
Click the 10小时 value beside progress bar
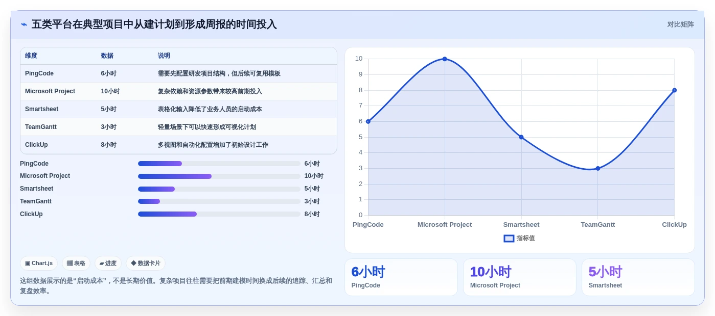pos(314,176)
